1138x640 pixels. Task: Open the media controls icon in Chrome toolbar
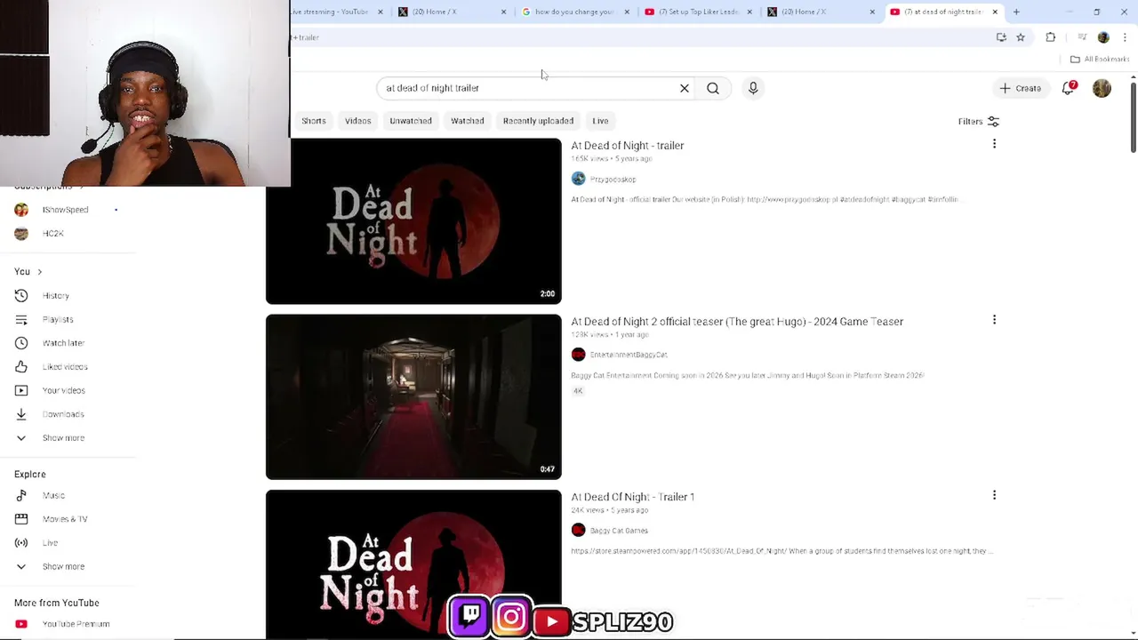pos(1082,37)
